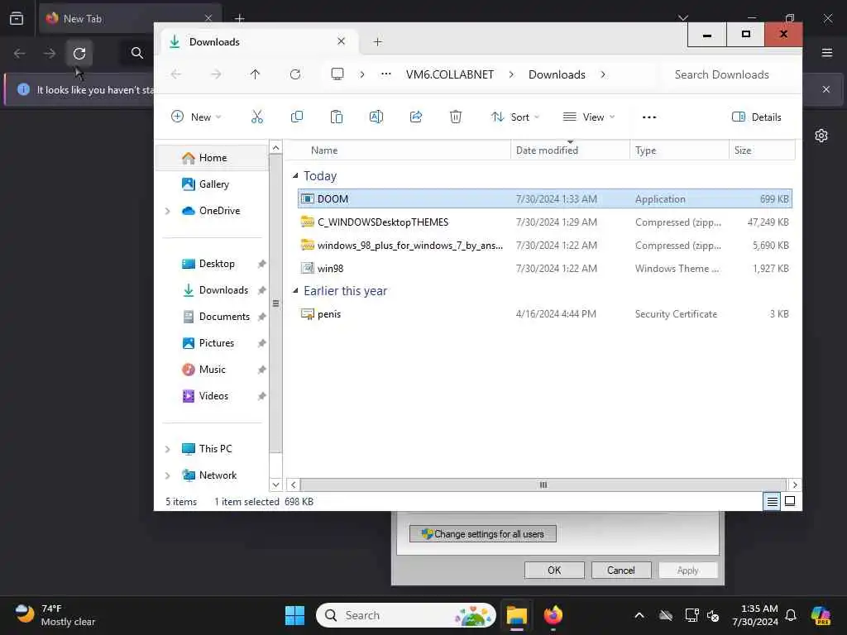This screenshot has width=847, height=635.
Task: Click the forward arrow in File Explorer
Action: click(216, 74)
